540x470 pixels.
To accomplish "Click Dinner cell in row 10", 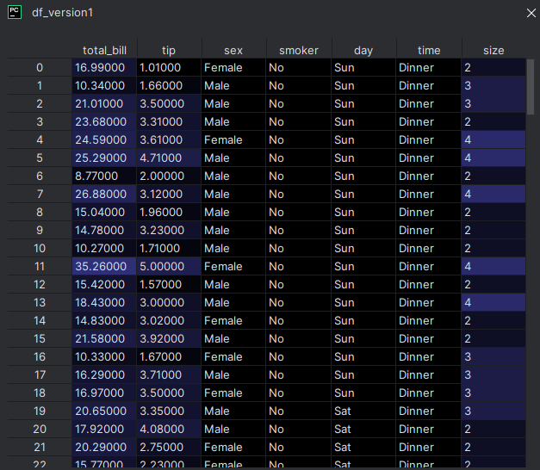I will [x=429, y=248].
